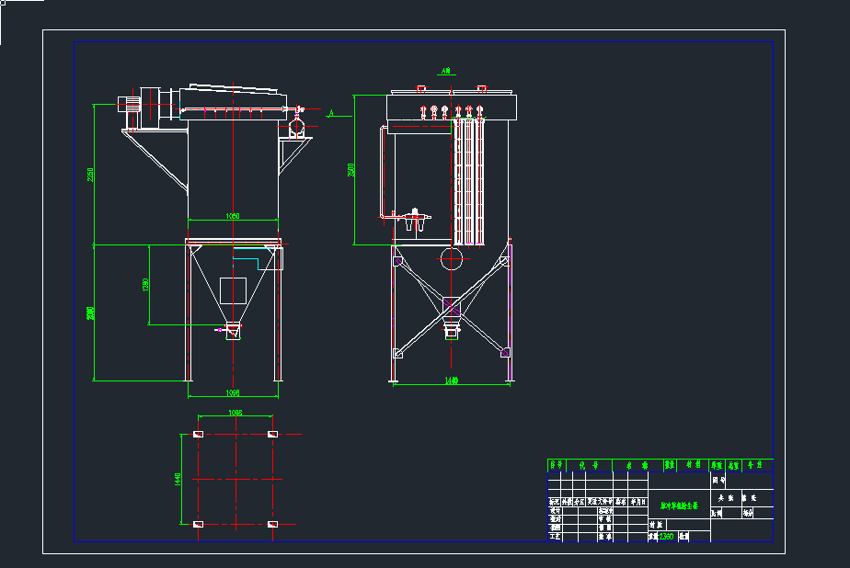Image resolution: width=850 pixels, height=568 pixels.
Task: Select the circular inlet port in right view
Action: pos(452,257)
